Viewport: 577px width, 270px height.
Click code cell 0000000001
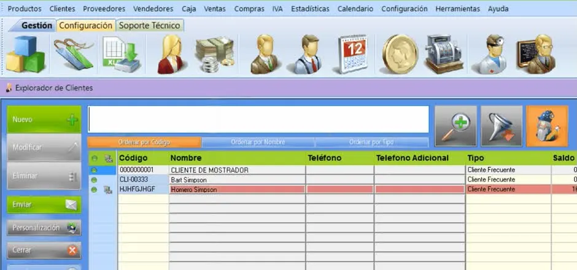(x=143, y=170)
